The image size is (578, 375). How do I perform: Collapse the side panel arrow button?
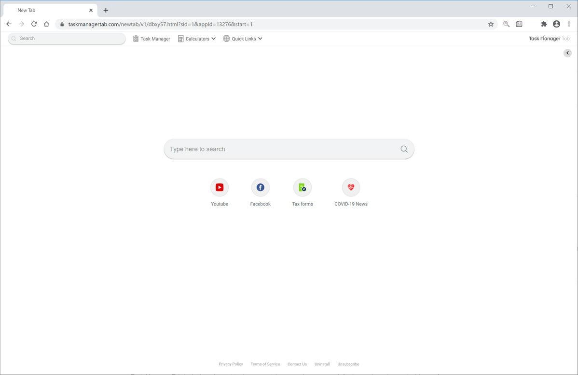tap(567, 53)
